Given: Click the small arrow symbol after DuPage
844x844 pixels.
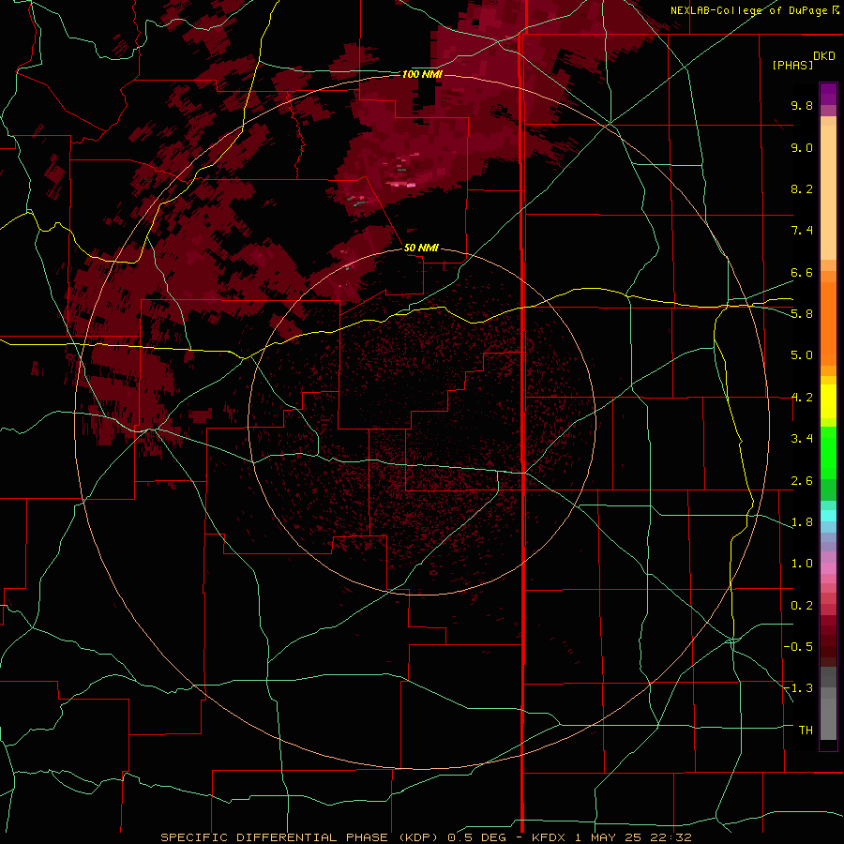Looking at the screenshot, I should click(836, 9).
